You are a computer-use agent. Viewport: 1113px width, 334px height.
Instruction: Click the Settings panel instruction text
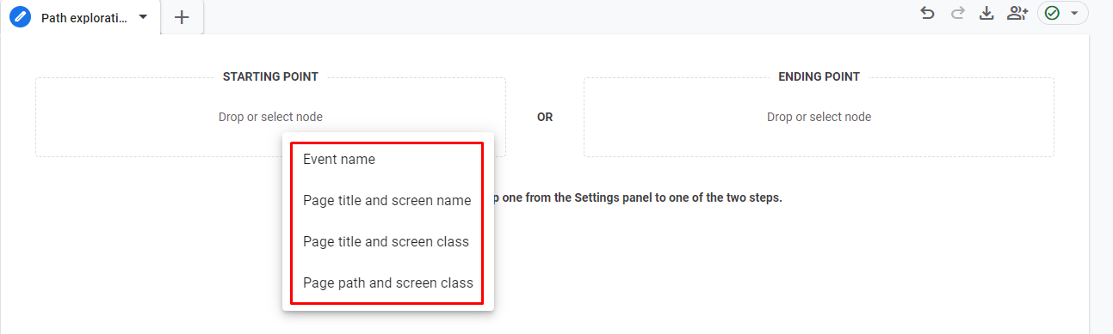pyautogui.click(x=638, y=197)
